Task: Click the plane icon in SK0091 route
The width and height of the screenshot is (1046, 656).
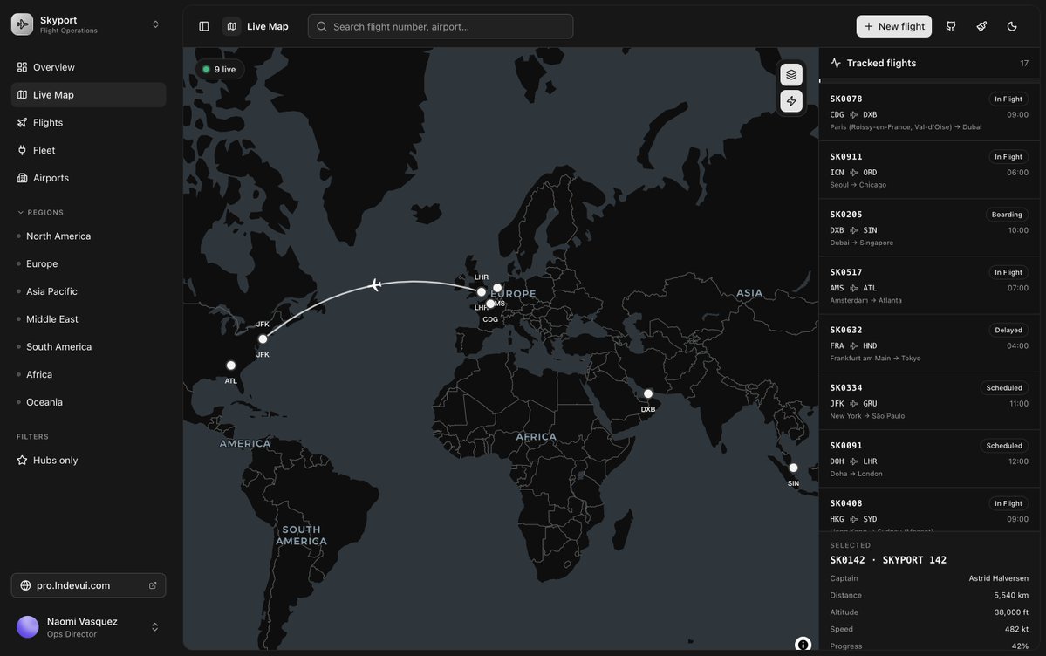Action: pyautogui.click(x=854, y=461)
